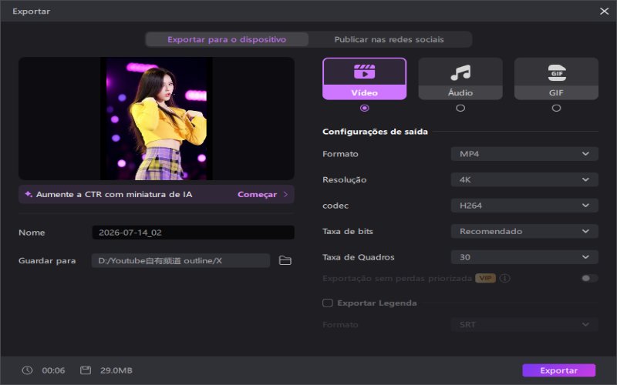Open the codec H264 dropdown
The height and width of the screenshot is (385, 617).
(x=524, y=206)
